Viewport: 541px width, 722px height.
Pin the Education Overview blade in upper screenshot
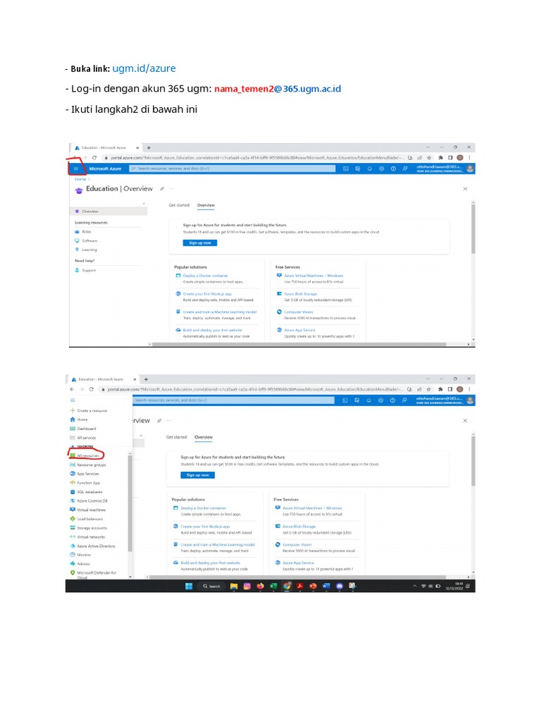162,189
